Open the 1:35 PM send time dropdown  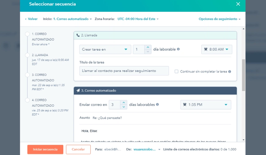206,105
